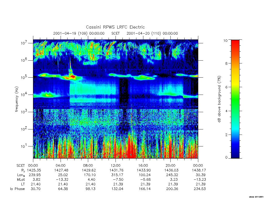264x198 pixels.
Task: Click the RJ value '1438.17'
Action: [x=199, y=170]
